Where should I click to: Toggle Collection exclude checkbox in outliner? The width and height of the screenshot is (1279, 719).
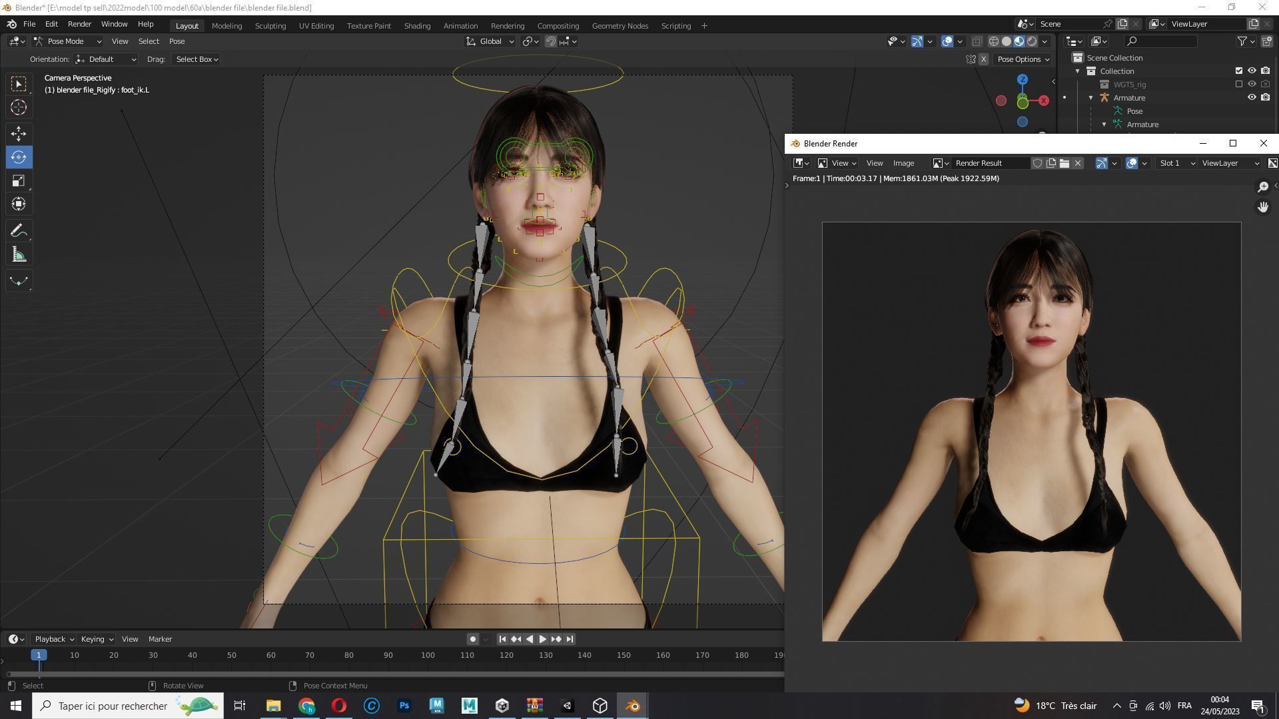pos(1238,71)
